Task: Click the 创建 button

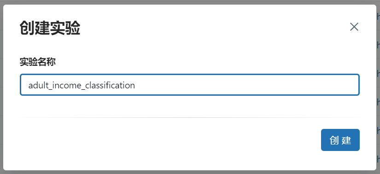Action: (340, 140)
